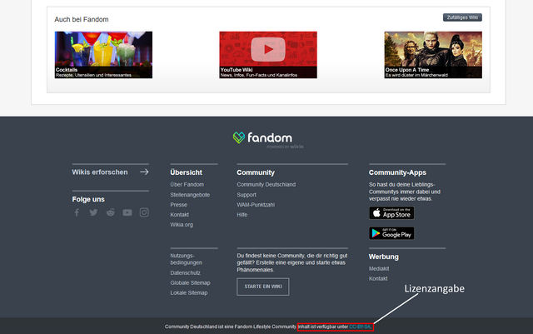Click the 'Folge uns' heading text
This screenshot has height=334, width=533.
pos(88,199)
